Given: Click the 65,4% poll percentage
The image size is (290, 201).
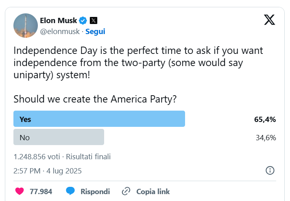Looking at the screenshot, I should tap(265, 119).
